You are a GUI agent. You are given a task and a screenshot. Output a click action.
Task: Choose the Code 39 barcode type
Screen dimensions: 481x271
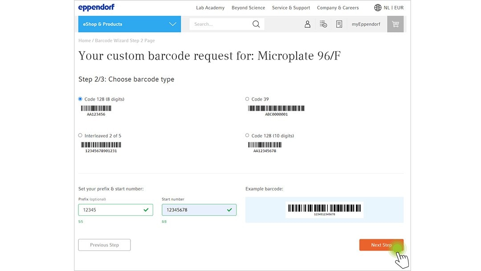[x=247, y=99]
